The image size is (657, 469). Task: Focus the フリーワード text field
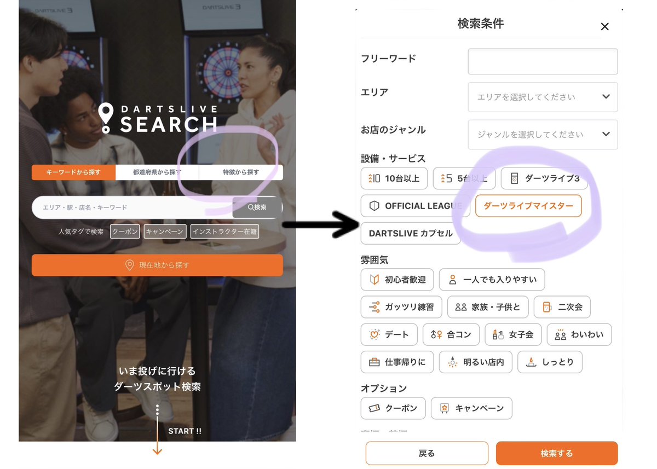tap(543, 61)
